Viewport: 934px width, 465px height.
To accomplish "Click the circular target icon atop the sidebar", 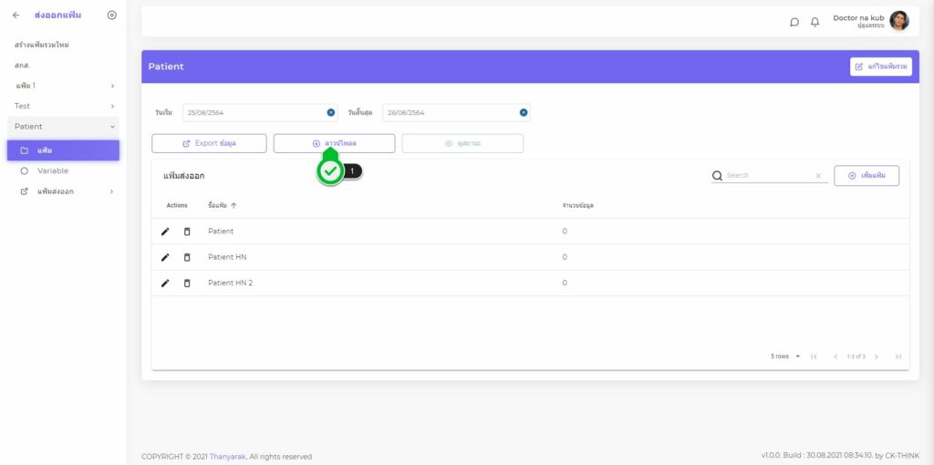I will [x=111, y=15].
